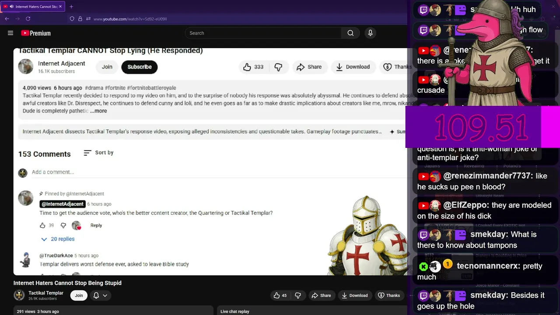Click the #fortnitebattleroyale hashtag

(x=151, y=88)
